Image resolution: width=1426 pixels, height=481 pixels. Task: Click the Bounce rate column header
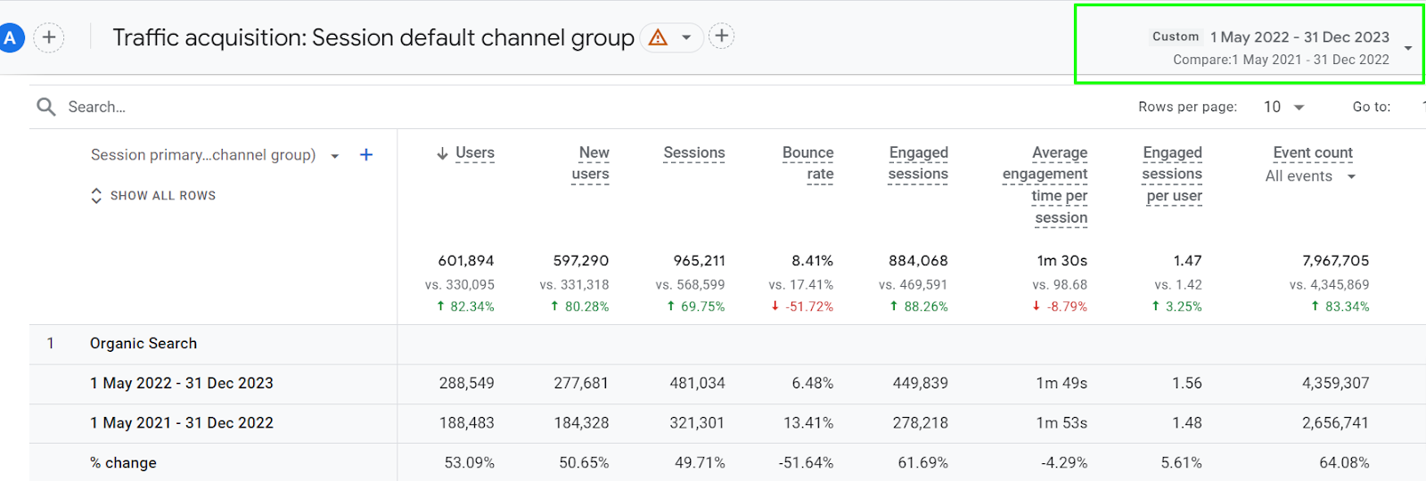coord(808,163)
